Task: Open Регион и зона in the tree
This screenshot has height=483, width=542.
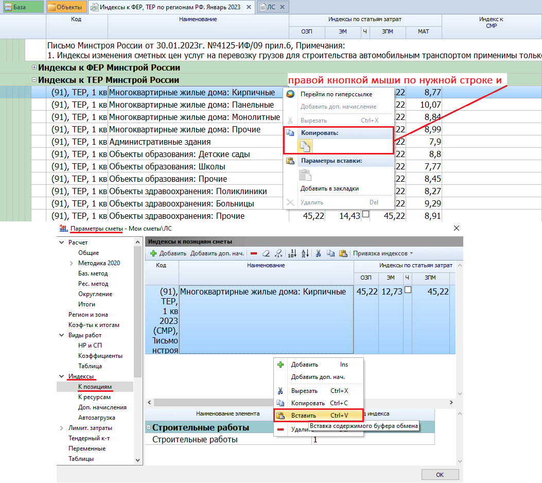Action: pyautogui.click(x=88, y=315)
